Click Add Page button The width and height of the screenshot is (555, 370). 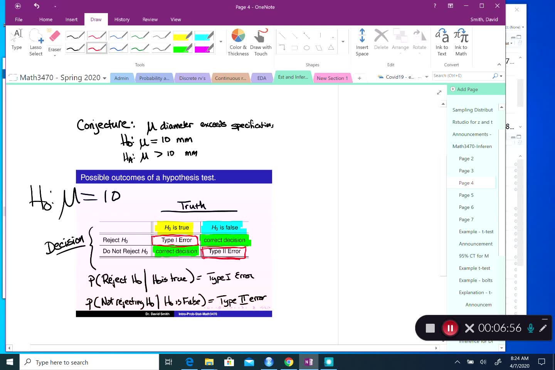tap(464, 89)
